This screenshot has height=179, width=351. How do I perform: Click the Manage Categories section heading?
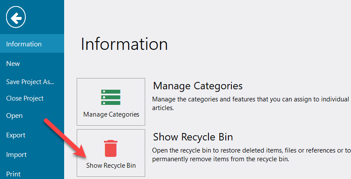tap(198, 85)
